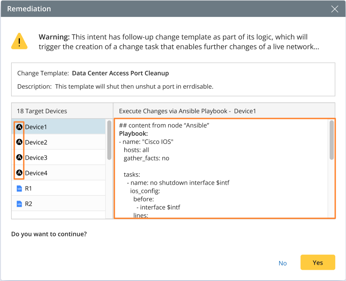Select R2 in target devices list
Screen dimensions: 346x281
[x=28, y=204]
